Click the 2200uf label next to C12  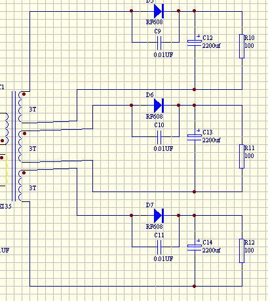[x=211, y=46]
